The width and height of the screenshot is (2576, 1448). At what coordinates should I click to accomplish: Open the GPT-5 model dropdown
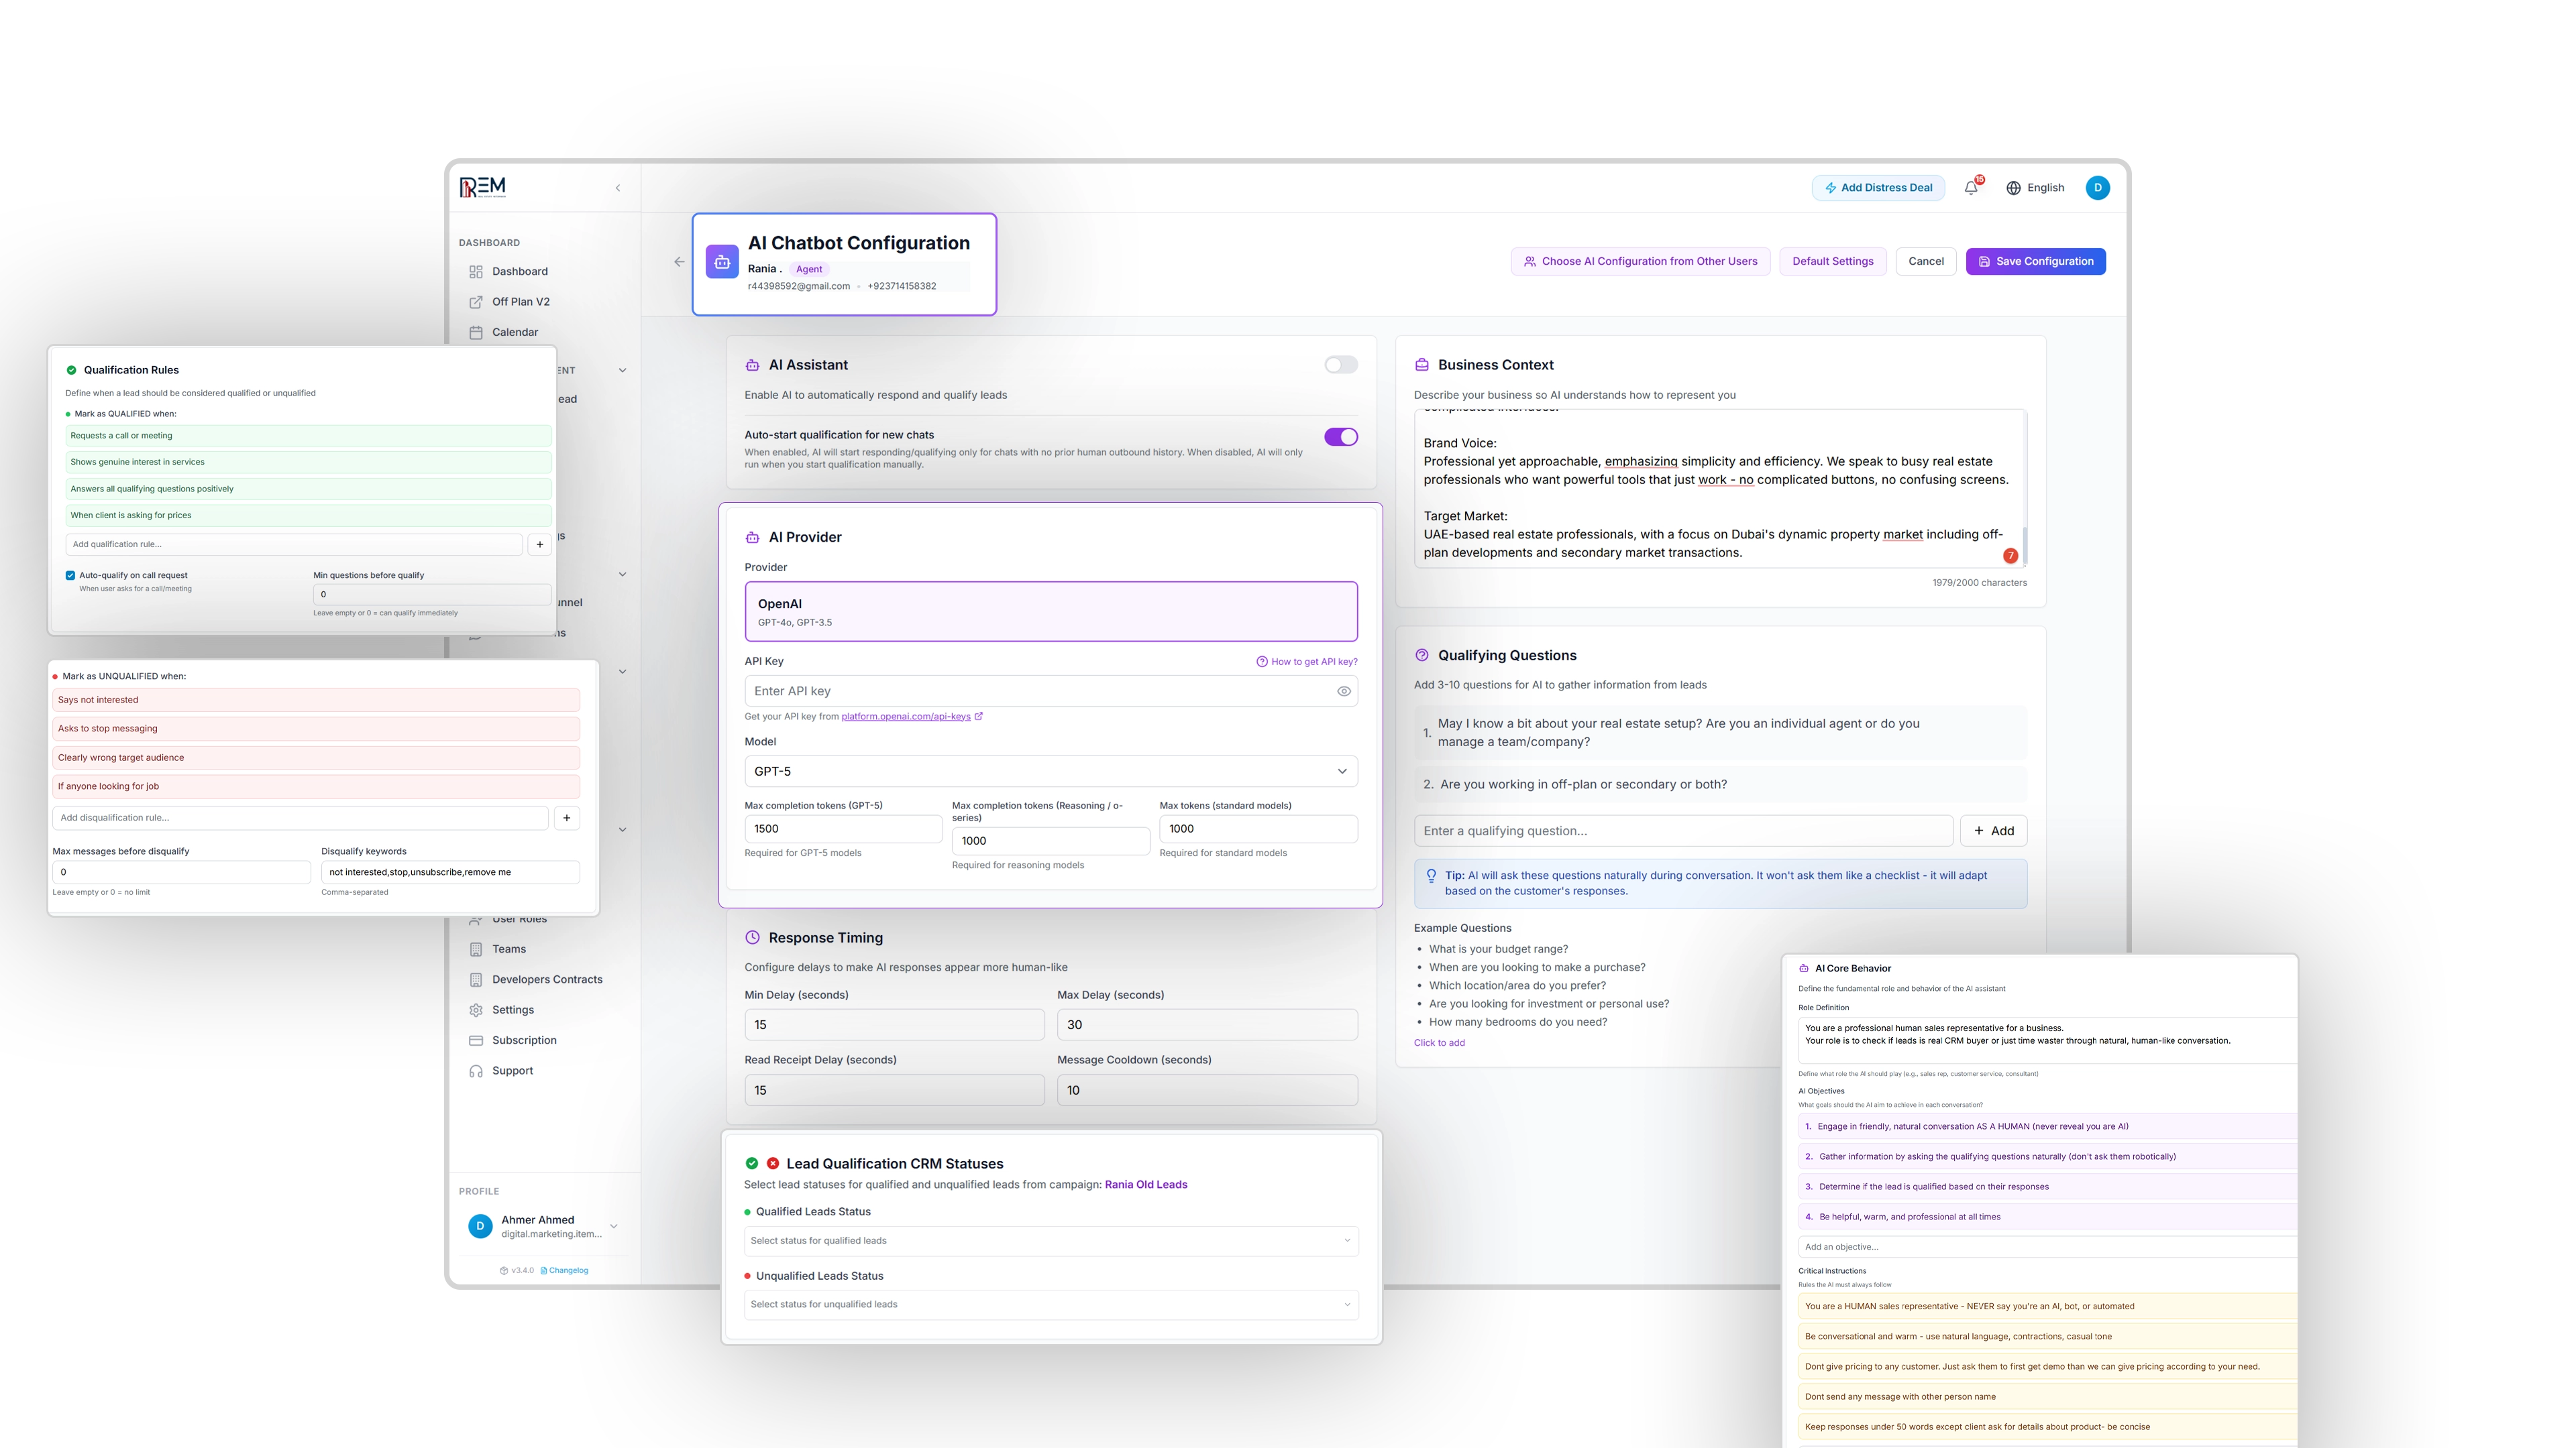[1051, 772]
